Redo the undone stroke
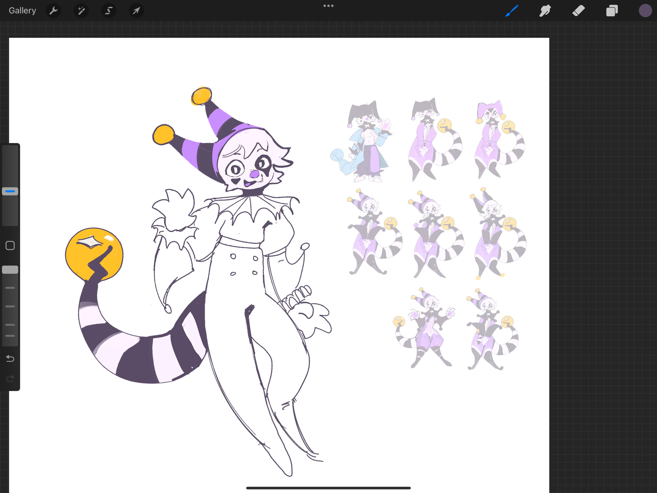The height and width of the screenshot is (493, 657). [10, 379]
